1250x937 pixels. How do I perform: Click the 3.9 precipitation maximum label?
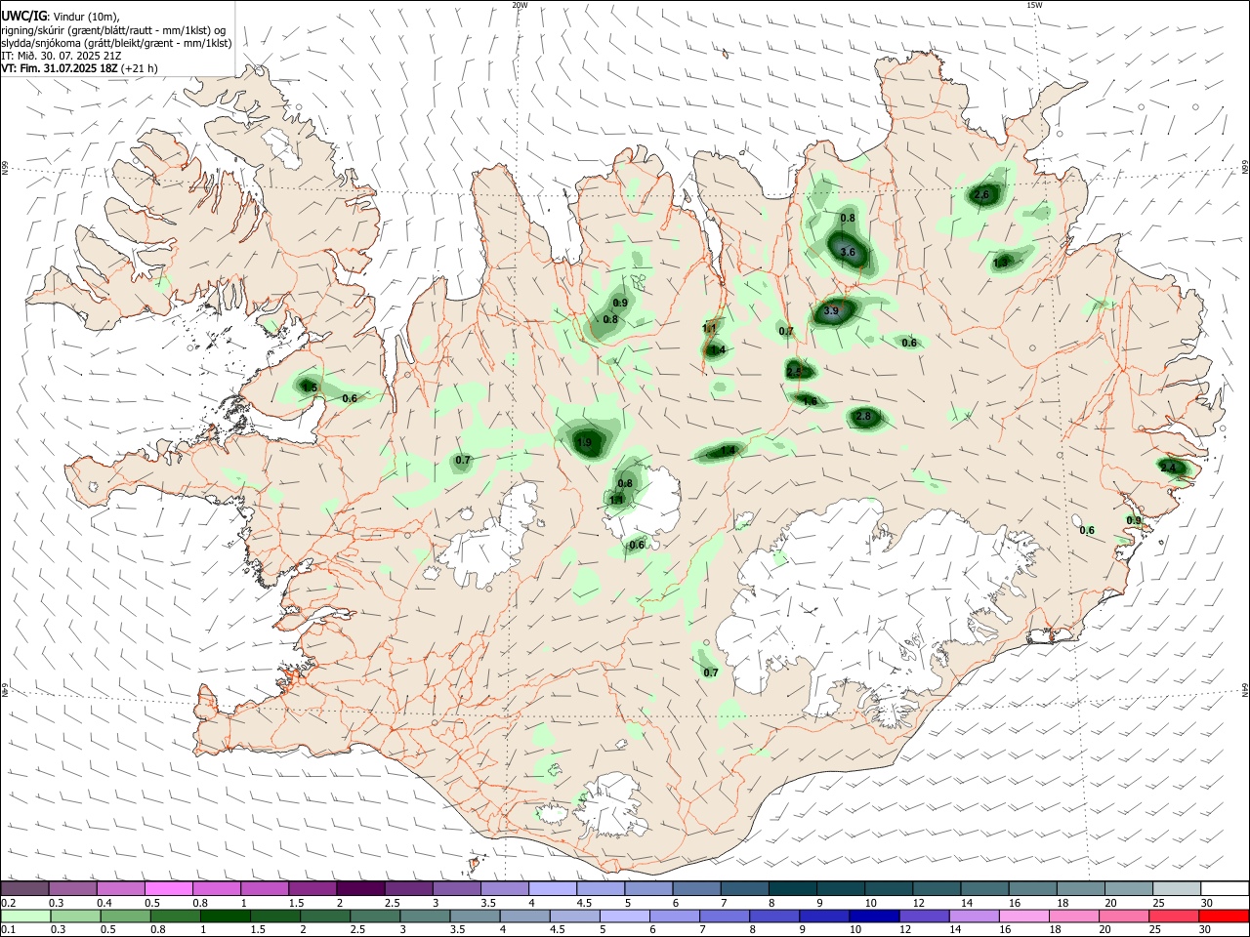pos(831,311)
